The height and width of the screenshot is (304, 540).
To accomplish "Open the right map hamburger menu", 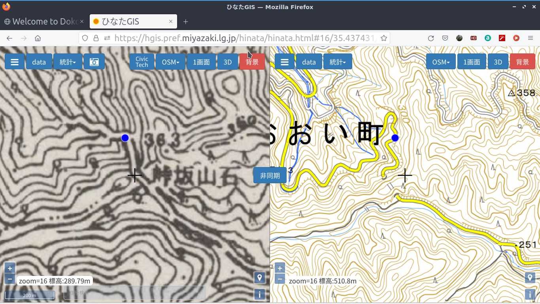I will coord(284,62).
